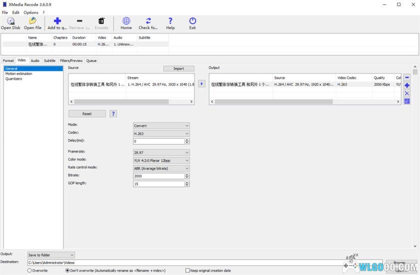Switch to the Subtitle tab
The width and height of the screenshot is (420, 275).
click(x=49, y=61)
